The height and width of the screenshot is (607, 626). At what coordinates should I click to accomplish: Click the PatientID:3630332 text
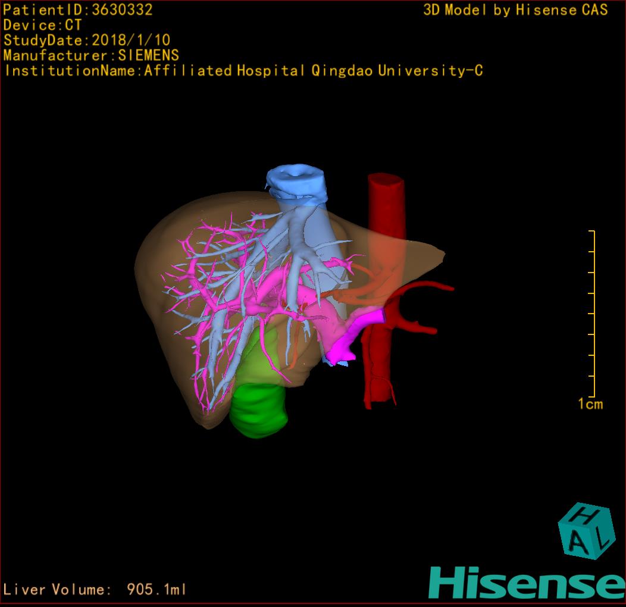pos(78,10)
